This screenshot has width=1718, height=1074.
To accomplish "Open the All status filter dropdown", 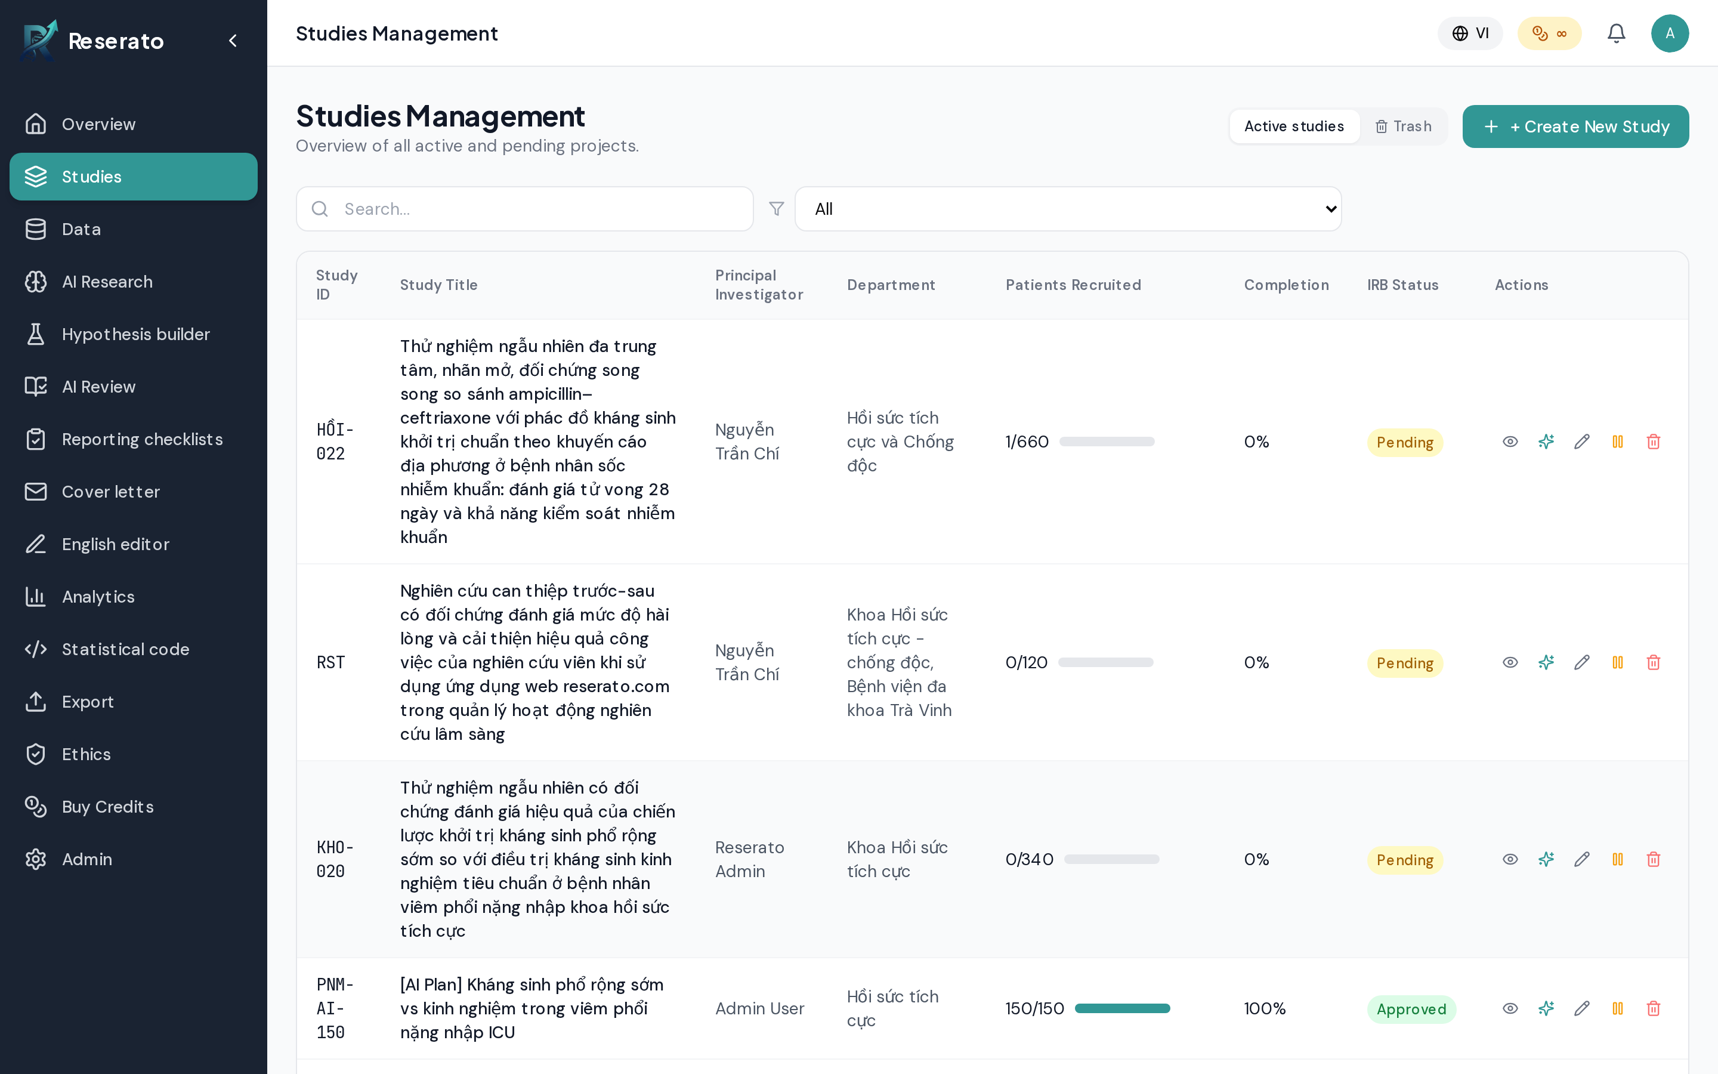I will coord(1068,209).
